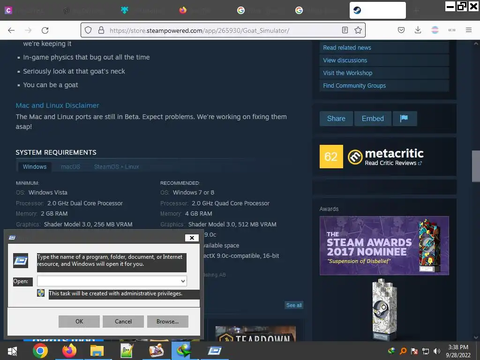Click the IDM system tray icon
The height and width of the screenshot is (360, 480).
pyautogui.click(x=391, y=351)
